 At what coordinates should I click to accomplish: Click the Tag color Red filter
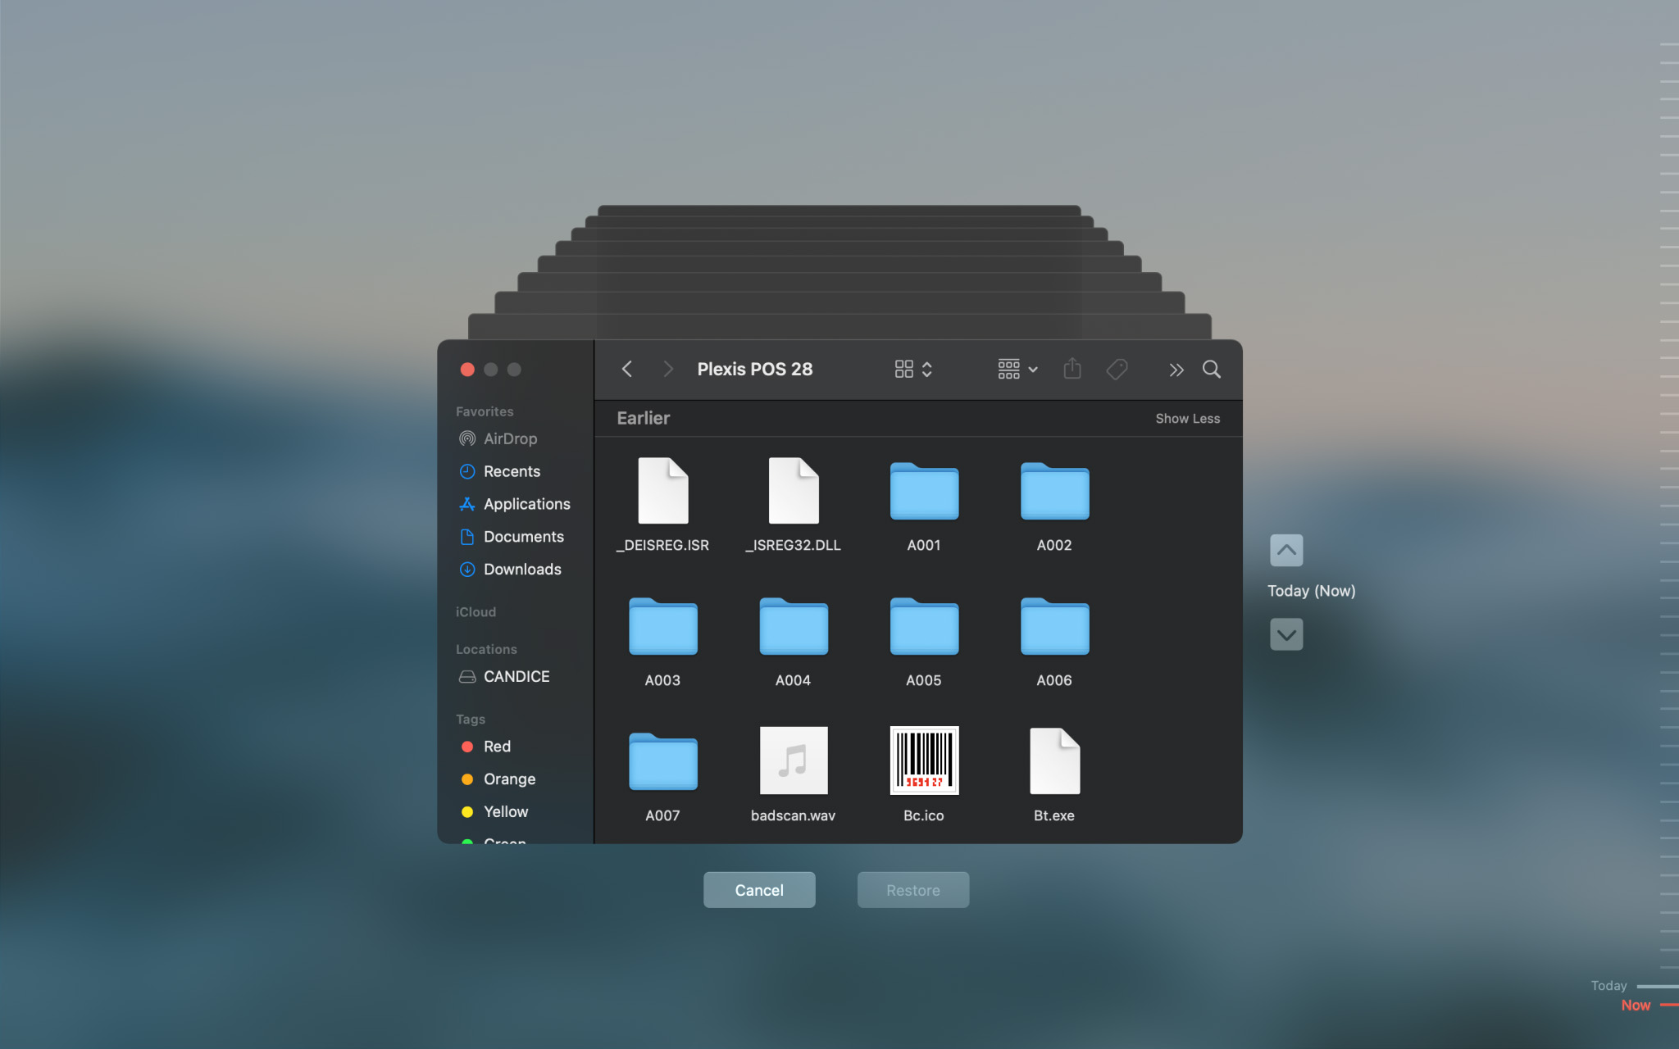coord(497,746)
